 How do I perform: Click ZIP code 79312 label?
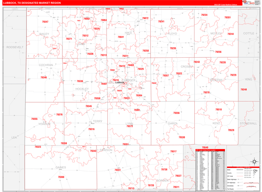(85, 36)
